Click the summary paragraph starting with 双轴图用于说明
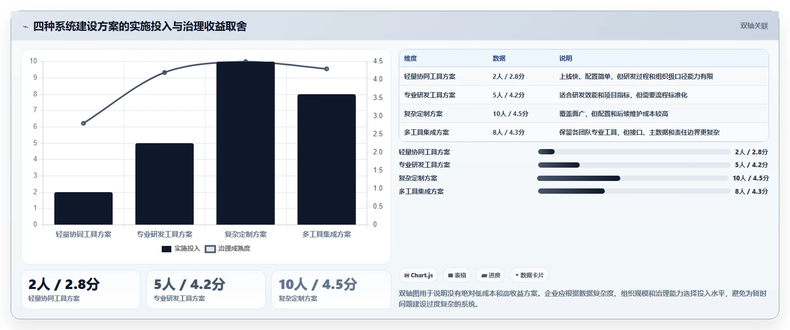 (583, 299)
